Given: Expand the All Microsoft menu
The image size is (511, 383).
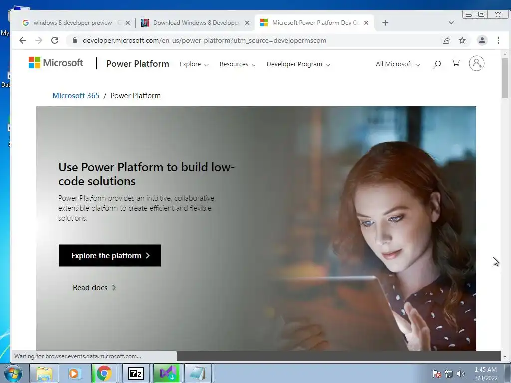Looking at the screenshot, I should [x=398, y=64].
